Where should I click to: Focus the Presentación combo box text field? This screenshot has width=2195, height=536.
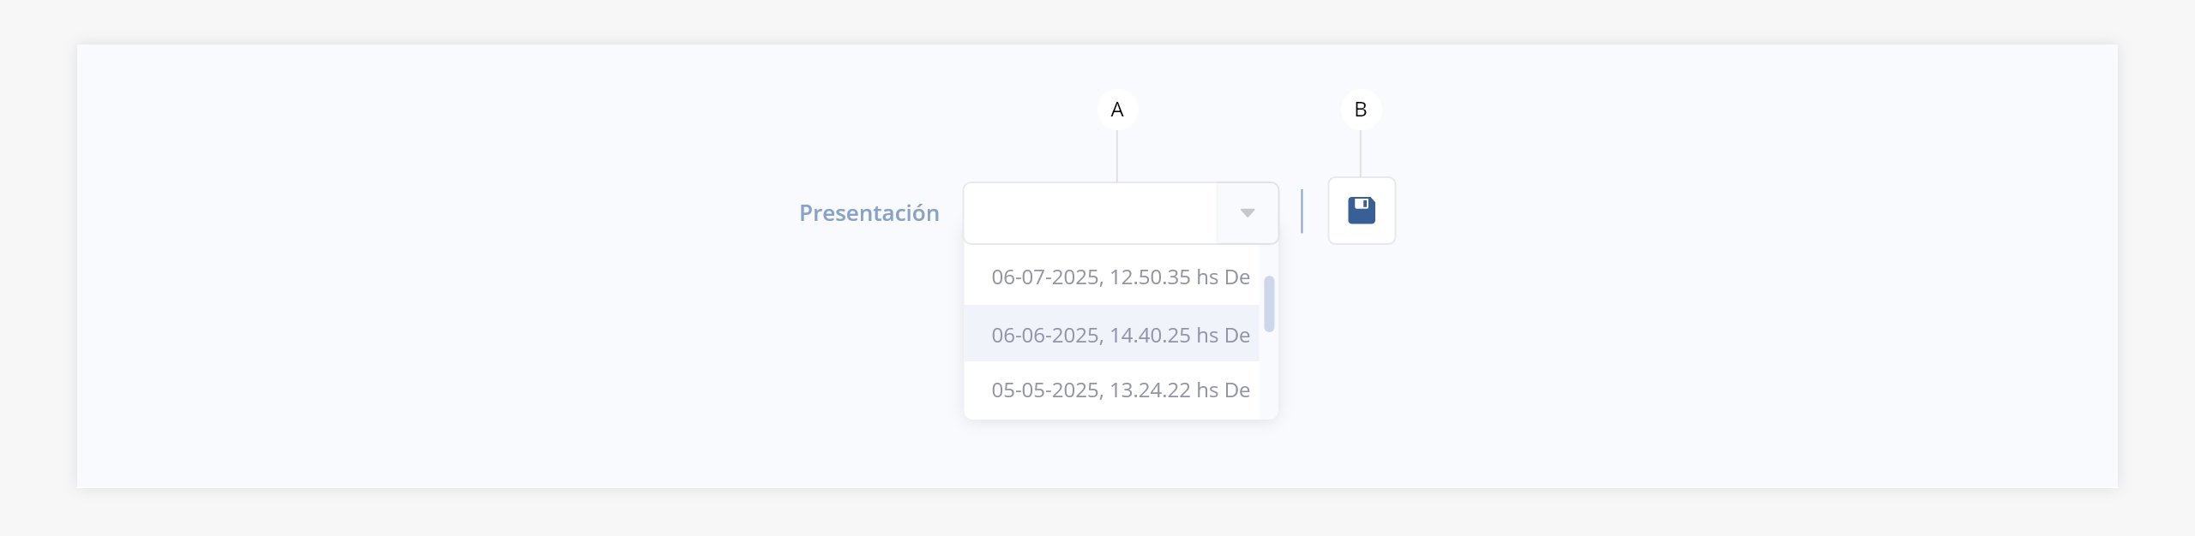tap(1090, 213)
